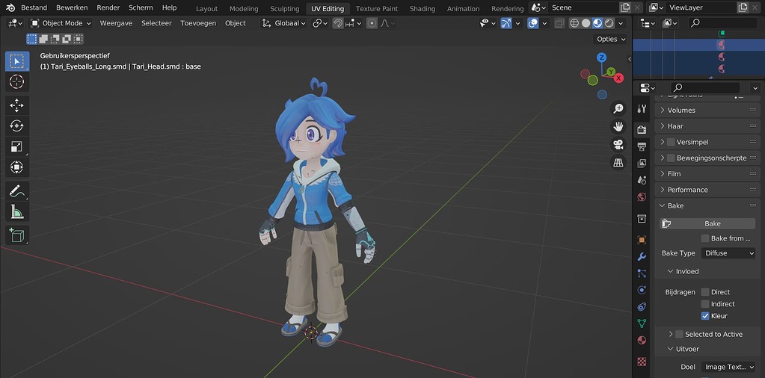This screenshot has height=378, width=765.
Task: Open the Material properties tab
Action: tap(642, 340)
